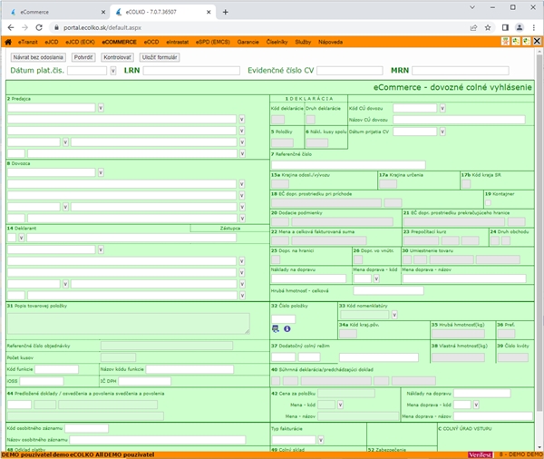Focus the MRN input field

(x=461, y=71)
